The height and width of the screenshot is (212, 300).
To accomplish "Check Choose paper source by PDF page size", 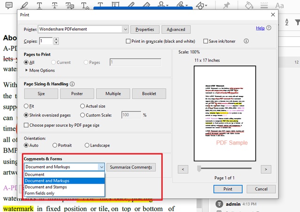I will pos(26,125).
